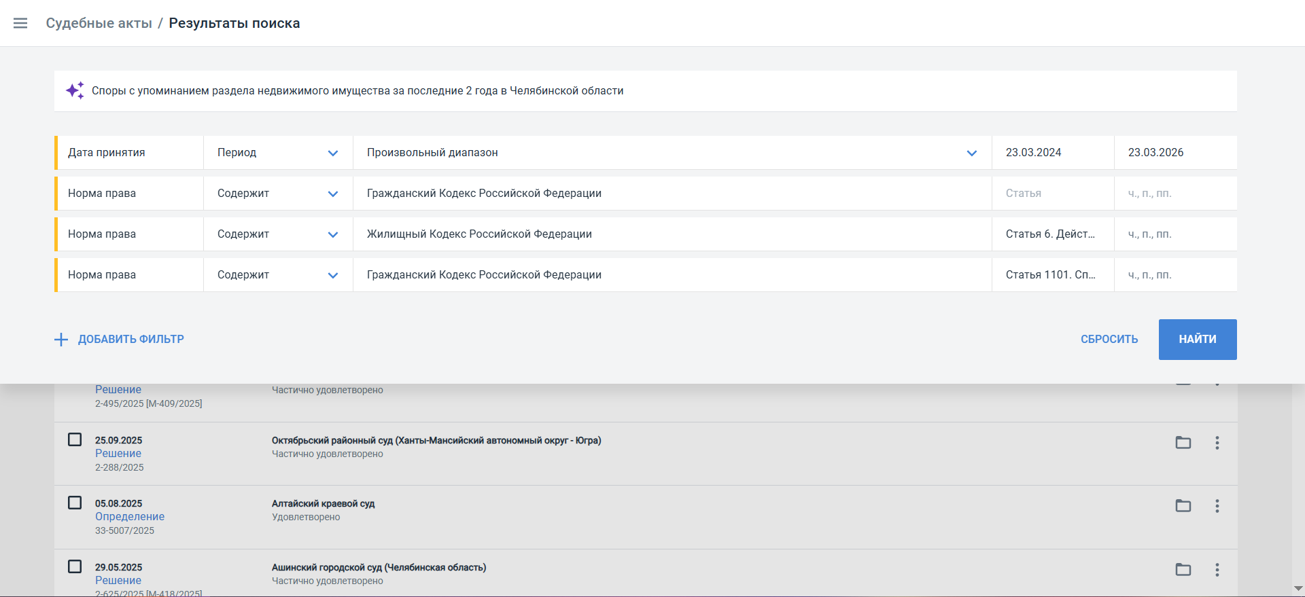Open the hamburger navigation menu
Screen dimensions: 1305x597
[x=20, y=23]
